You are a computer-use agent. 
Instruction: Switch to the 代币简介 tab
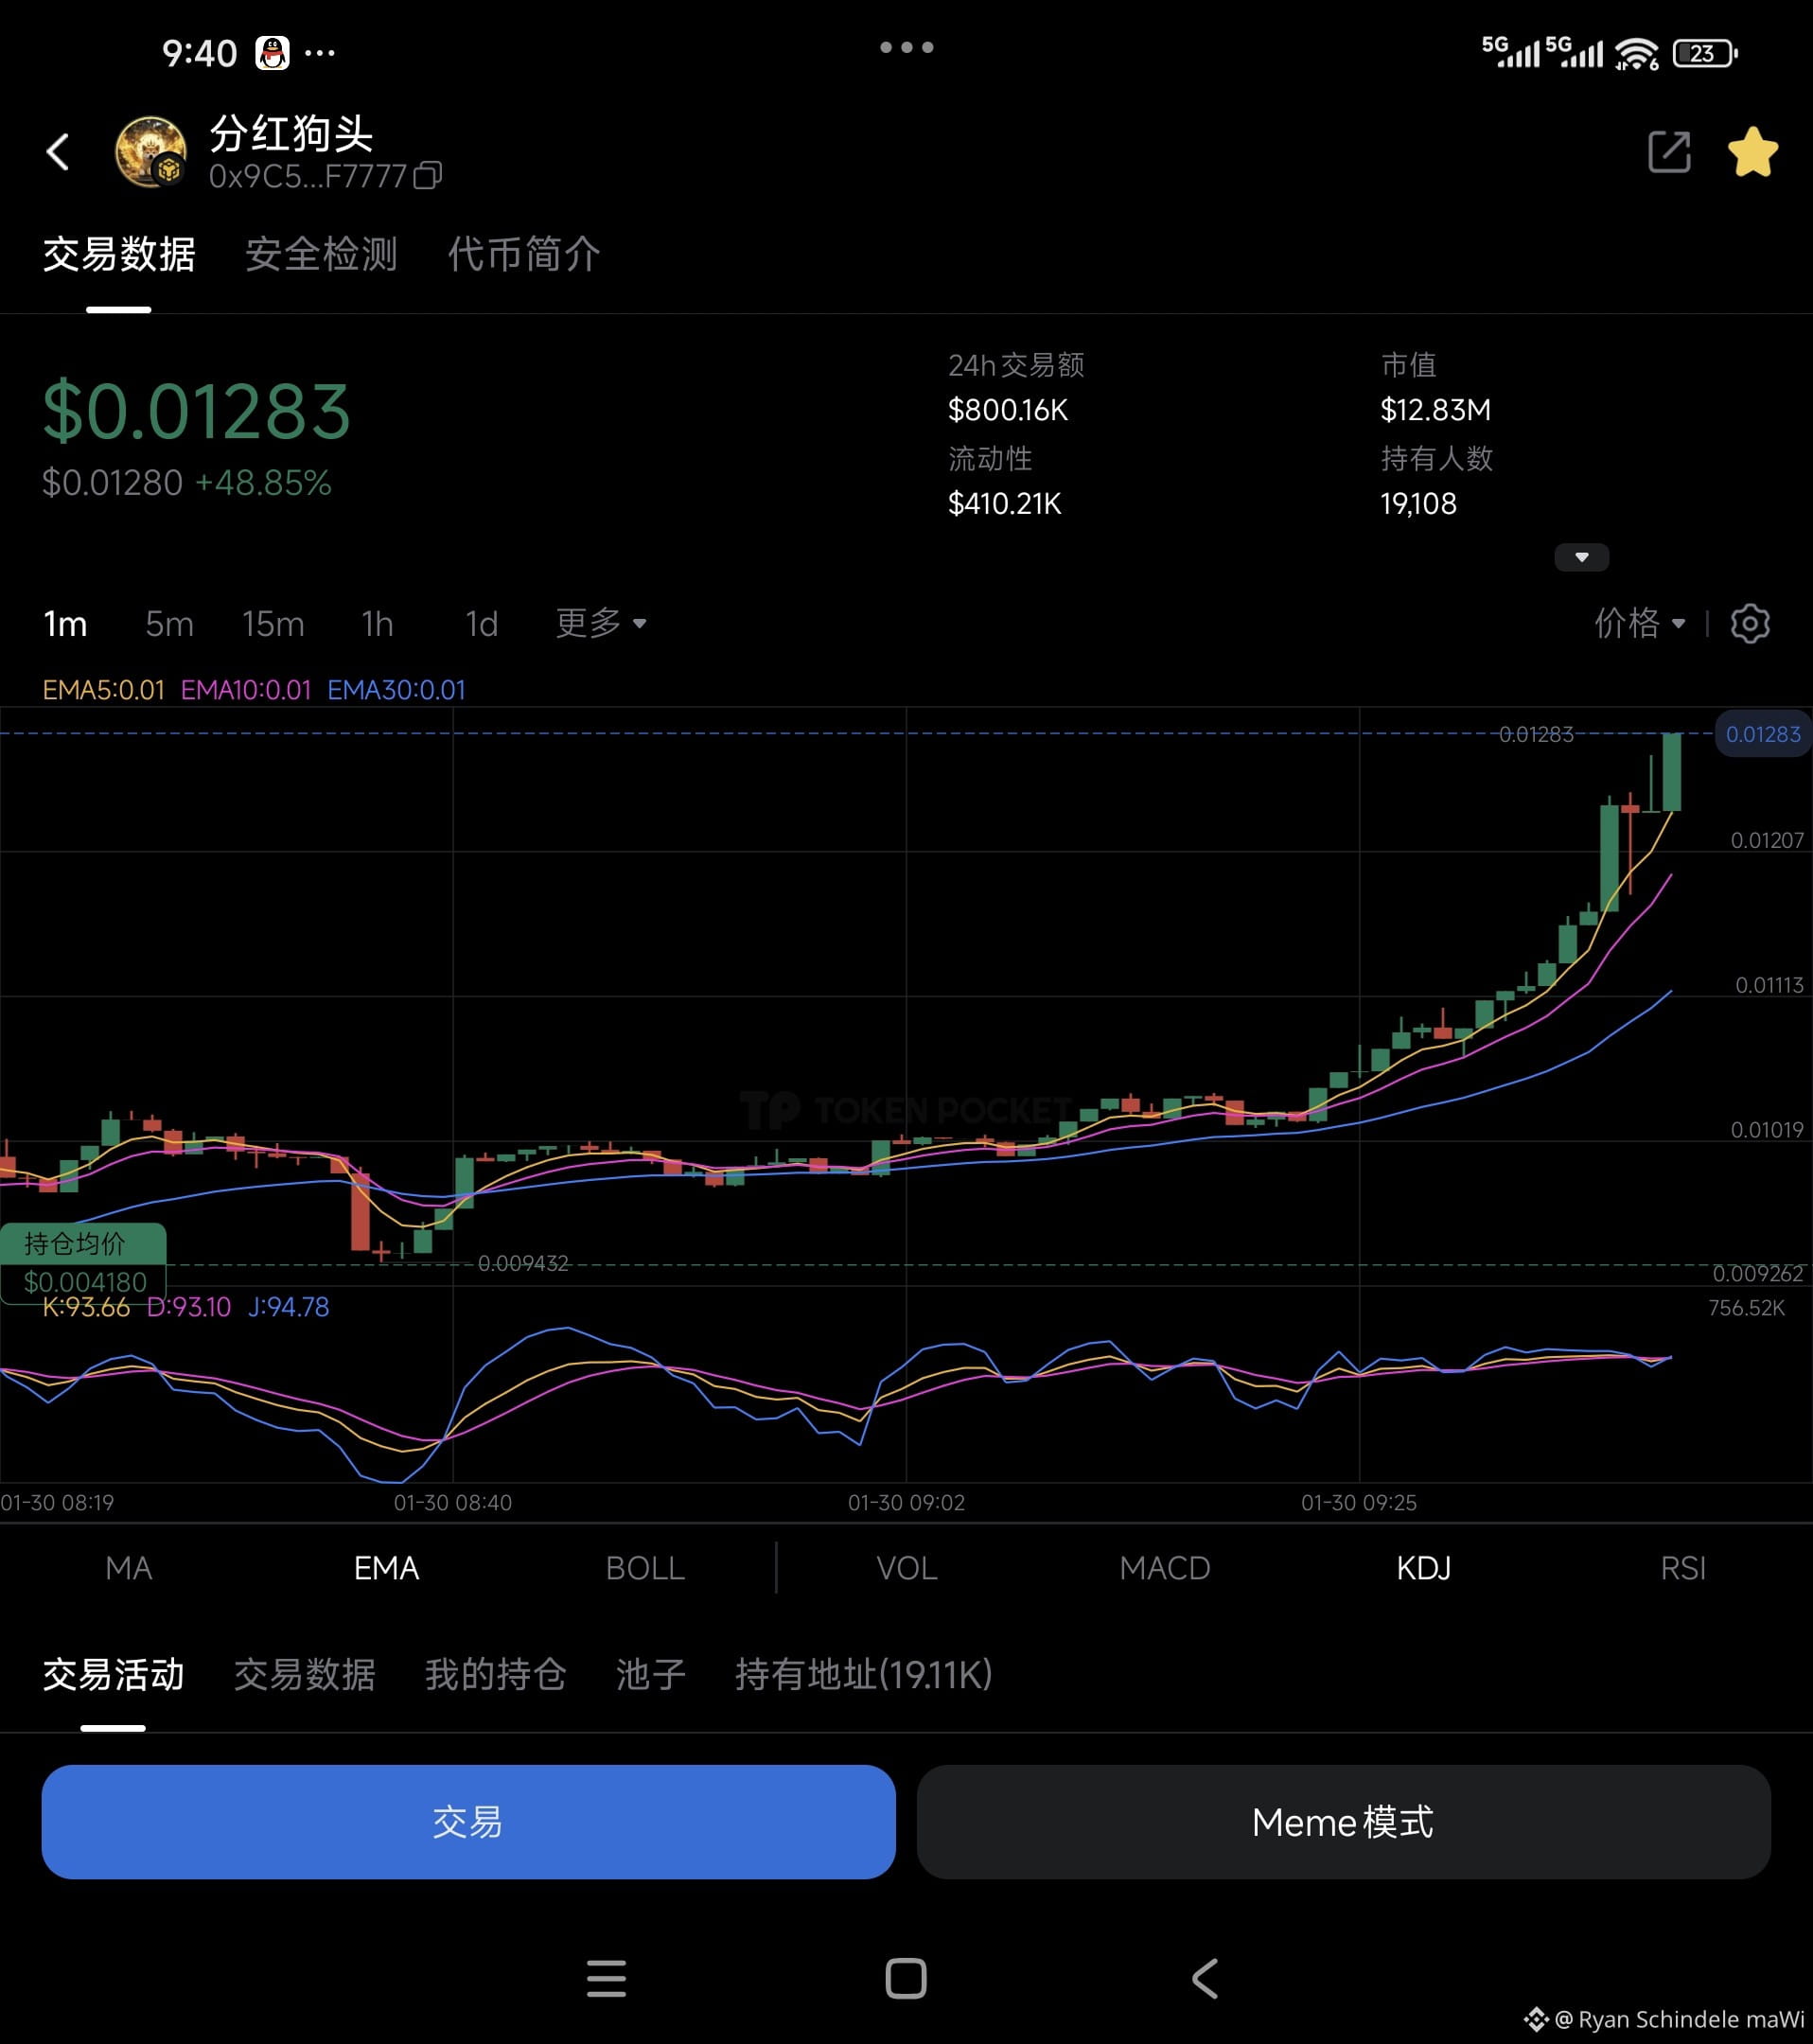523,254
